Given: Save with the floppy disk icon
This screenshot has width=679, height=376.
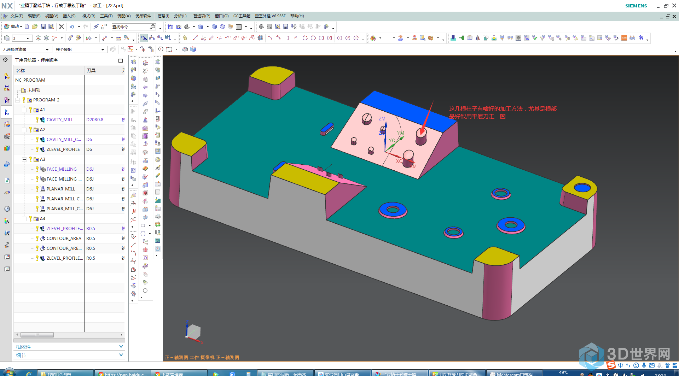Looking at the screenshot, I should (43, 27).
